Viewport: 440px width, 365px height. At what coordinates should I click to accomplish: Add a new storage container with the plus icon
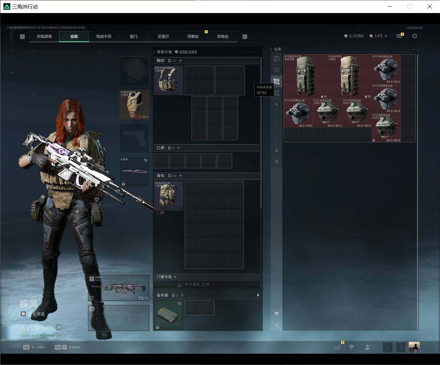pos(277,104)
